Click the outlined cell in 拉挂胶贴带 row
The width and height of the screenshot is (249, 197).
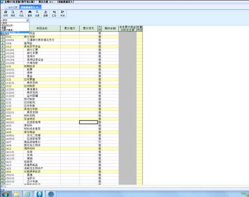[89, 122]
